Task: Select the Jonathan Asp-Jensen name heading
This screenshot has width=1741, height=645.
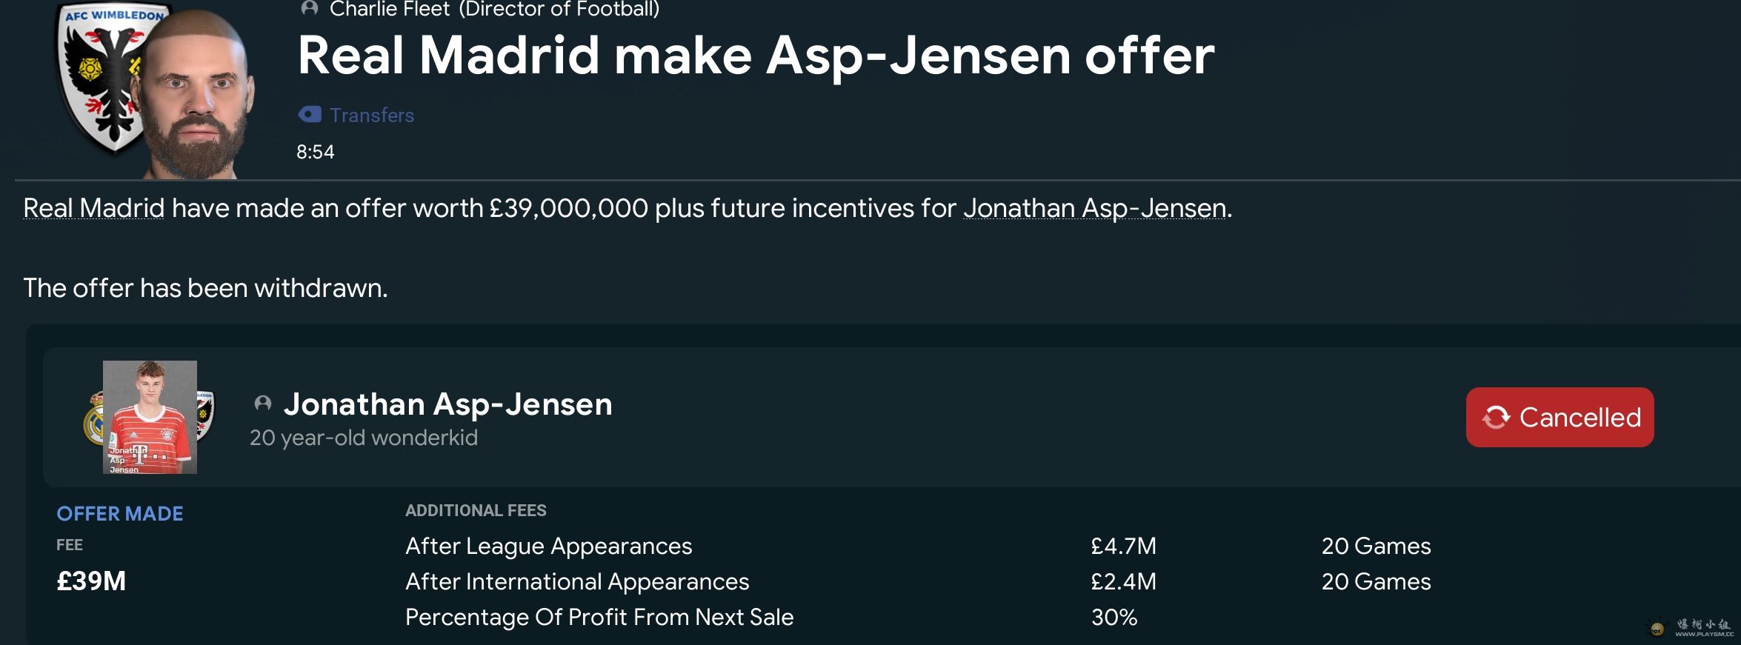Action: [447, 404]
